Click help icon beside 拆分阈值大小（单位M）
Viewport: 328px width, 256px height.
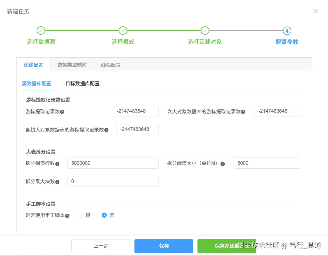(222, 164)
